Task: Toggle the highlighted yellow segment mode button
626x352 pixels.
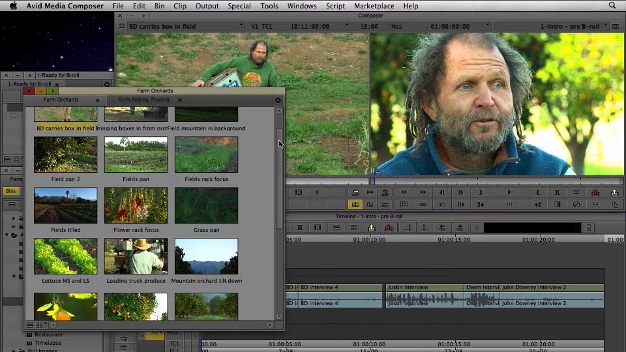Action: click(x=355, y=205)
